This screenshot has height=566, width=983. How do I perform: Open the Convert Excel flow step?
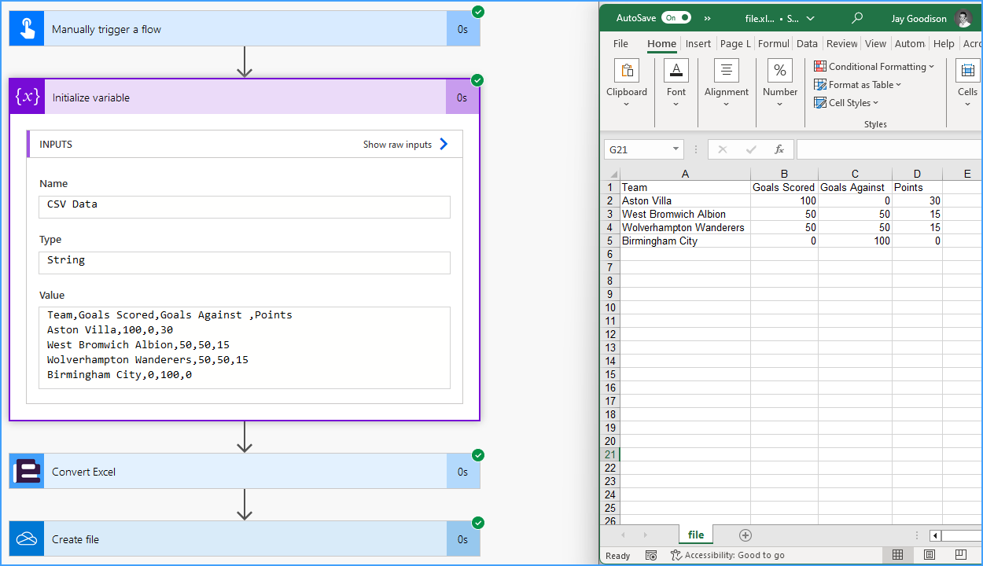pyautogui.click(x=245, y=472)
